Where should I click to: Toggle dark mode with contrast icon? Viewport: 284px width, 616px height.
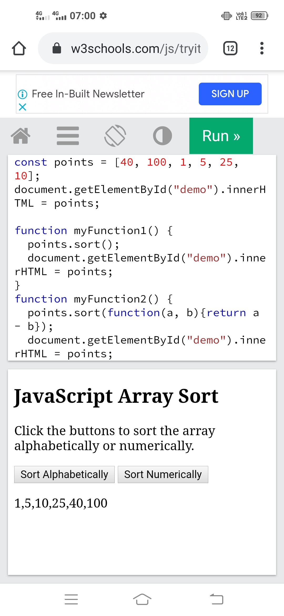click(x=163, y=136)
